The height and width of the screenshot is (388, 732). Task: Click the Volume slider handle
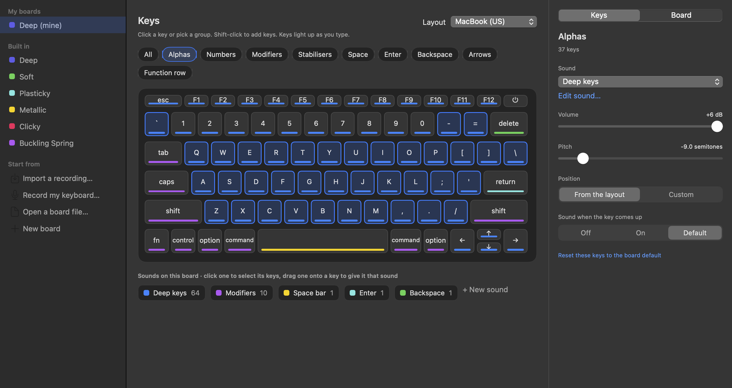717,126
